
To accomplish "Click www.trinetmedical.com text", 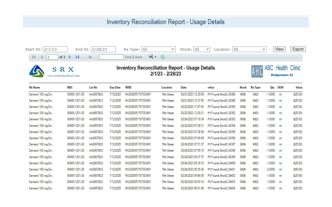I will pyautogui.click(x=63, y=76).
